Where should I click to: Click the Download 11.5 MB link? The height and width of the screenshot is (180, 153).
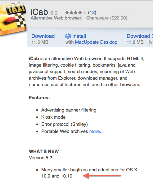point(43,36)
